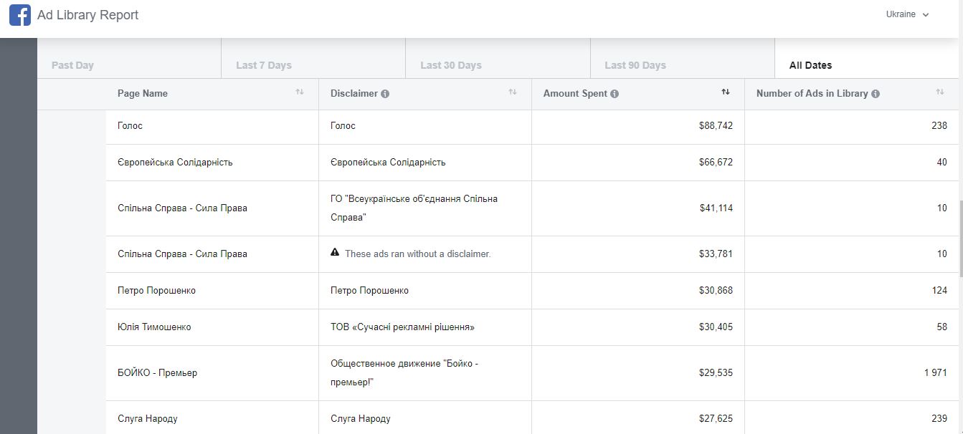Screen dimensions: 963x434
Task: Select the Past Day tab
Action: (x=72, y=65)
